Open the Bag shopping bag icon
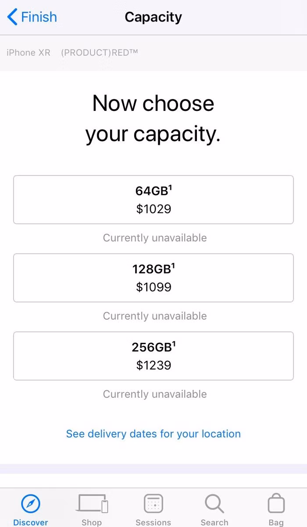This screenshot has width=307, height=527. pyautogui.click(x=276, y=504)
